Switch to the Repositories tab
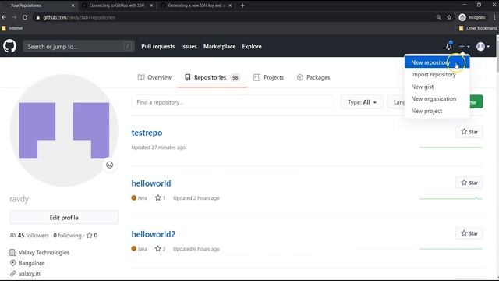 coord(212,77)
